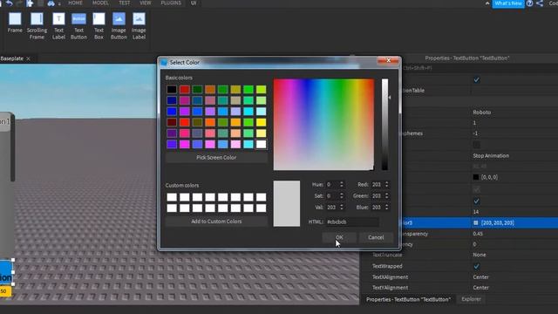Viewport: 558px width, 314px height.
Task: Open TextTruncate None dropdown value
Action: tap(480, 255)
